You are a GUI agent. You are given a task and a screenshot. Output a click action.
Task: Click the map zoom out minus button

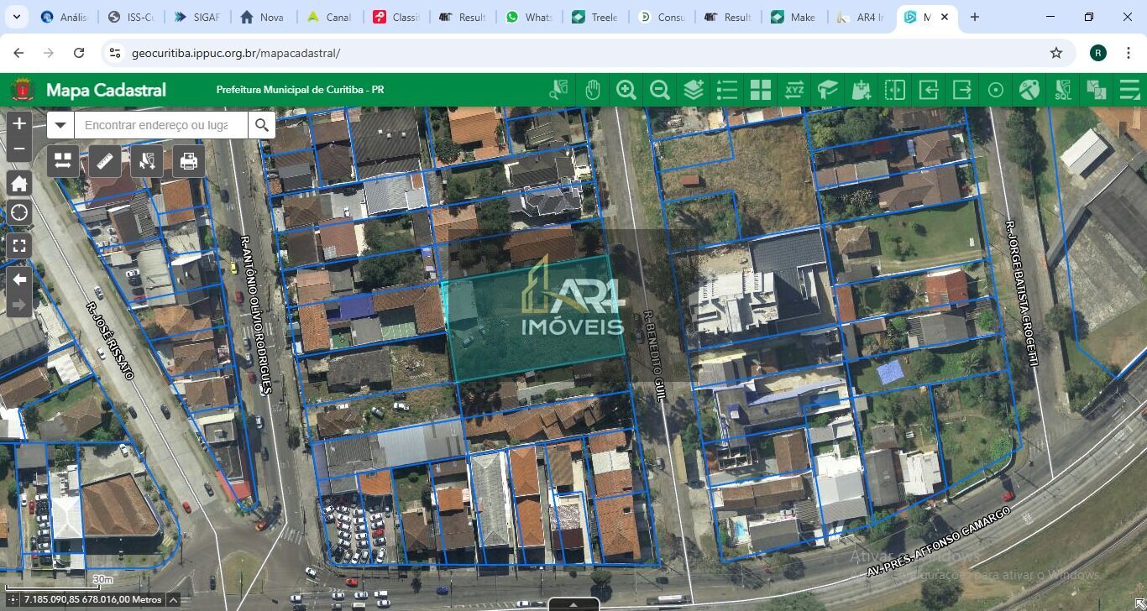[x=18, y=150]
